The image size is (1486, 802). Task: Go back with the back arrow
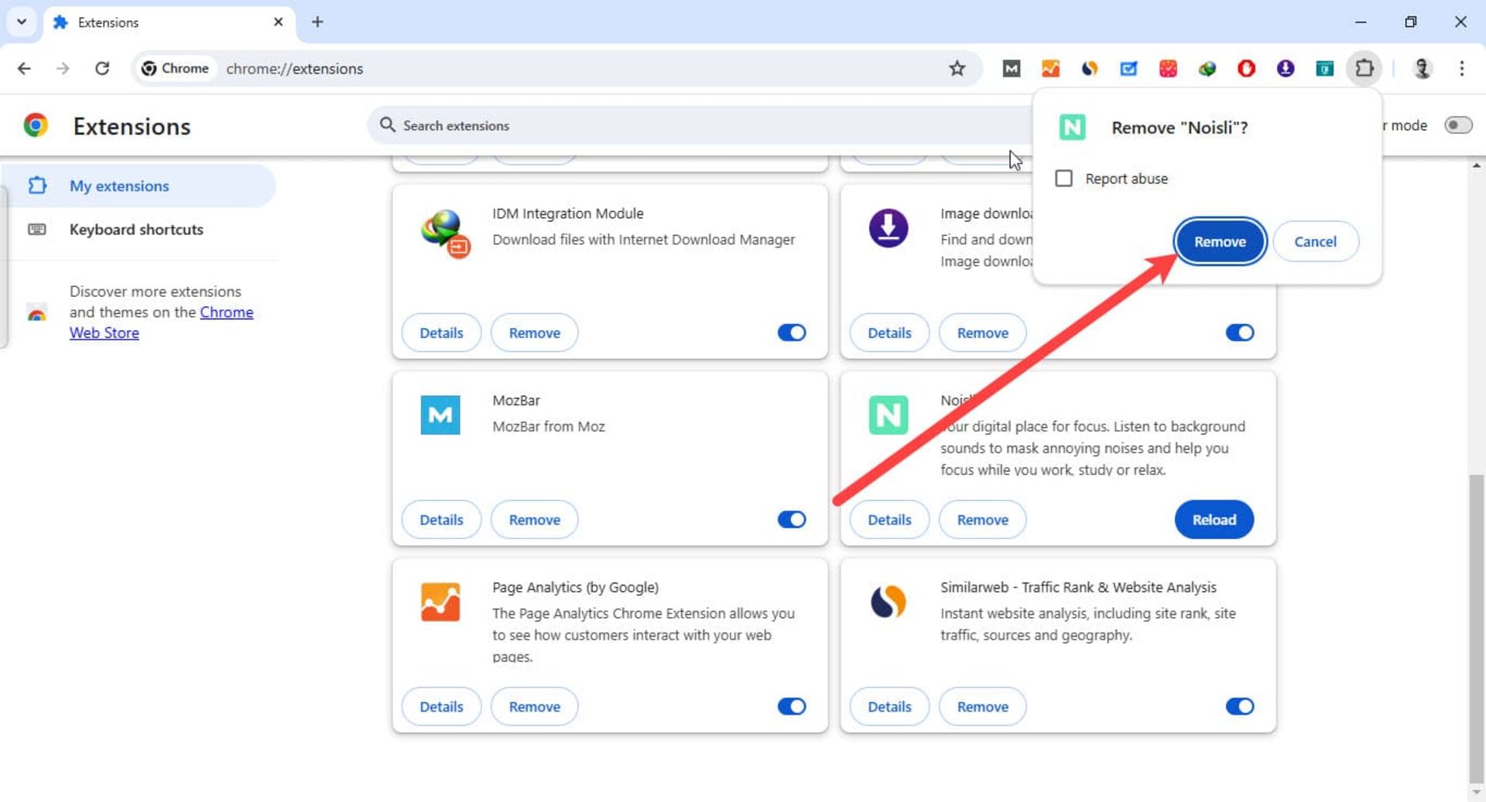24,68
